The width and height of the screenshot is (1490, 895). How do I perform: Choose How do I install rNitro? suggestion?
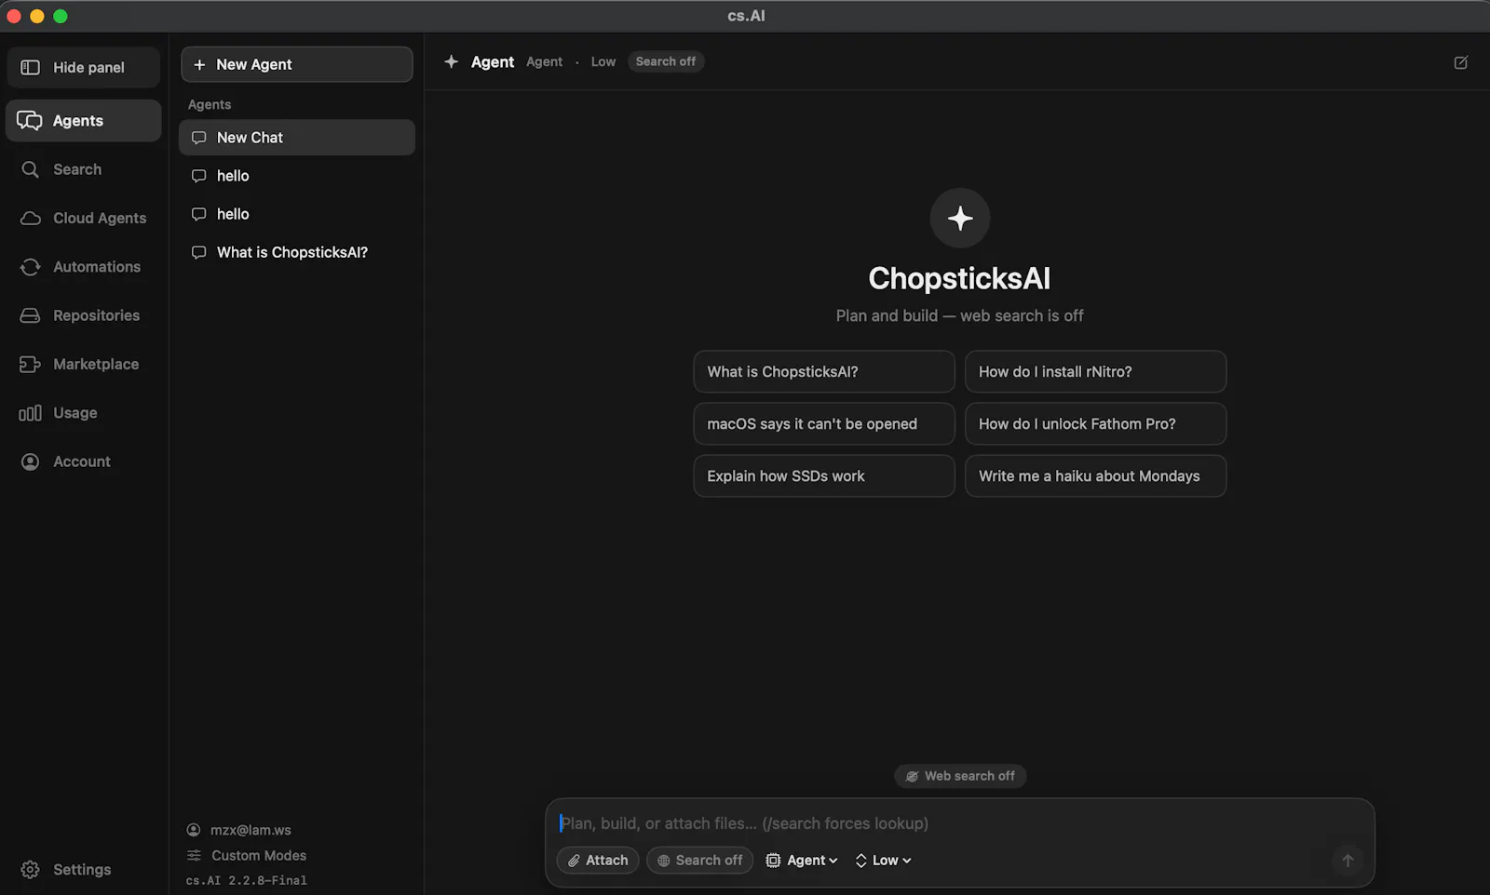1095,371
